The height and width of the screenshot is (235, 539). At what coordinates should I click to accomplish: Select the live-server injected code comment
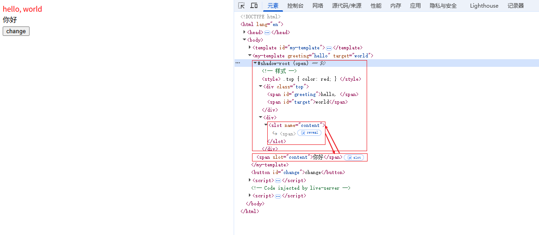(301, 188)
